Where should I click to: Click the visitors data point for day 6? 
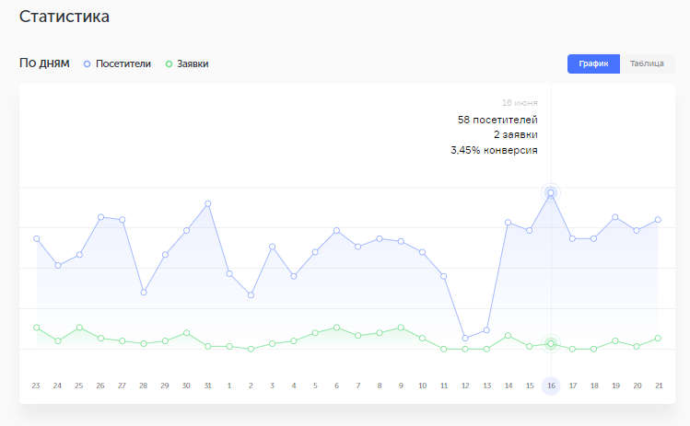coord(336,230)
